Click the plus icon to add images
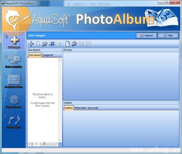The height and width of the screenshot is (154, 182). pyautogui.click(x=31, y=44)
